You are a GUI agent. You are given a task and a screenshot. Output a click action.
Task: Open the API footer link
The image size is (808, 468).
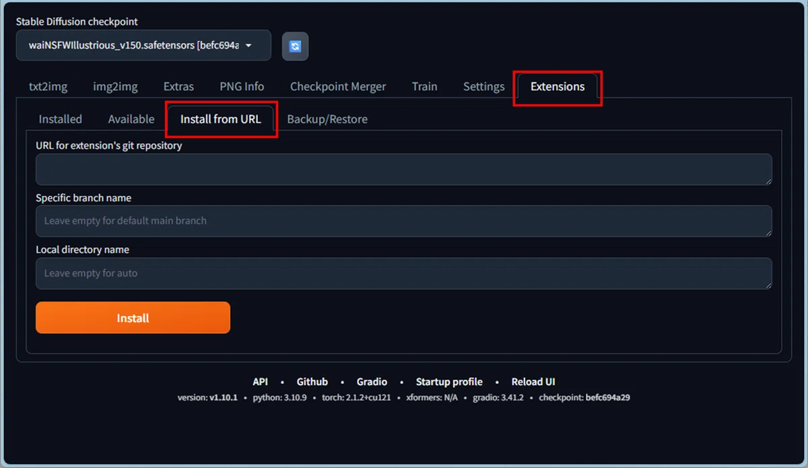260,382
